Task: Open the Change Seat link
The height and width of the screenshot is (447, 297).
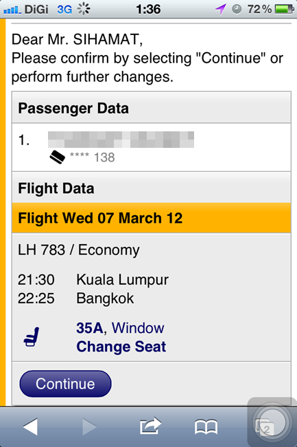Action: (121, 347)
